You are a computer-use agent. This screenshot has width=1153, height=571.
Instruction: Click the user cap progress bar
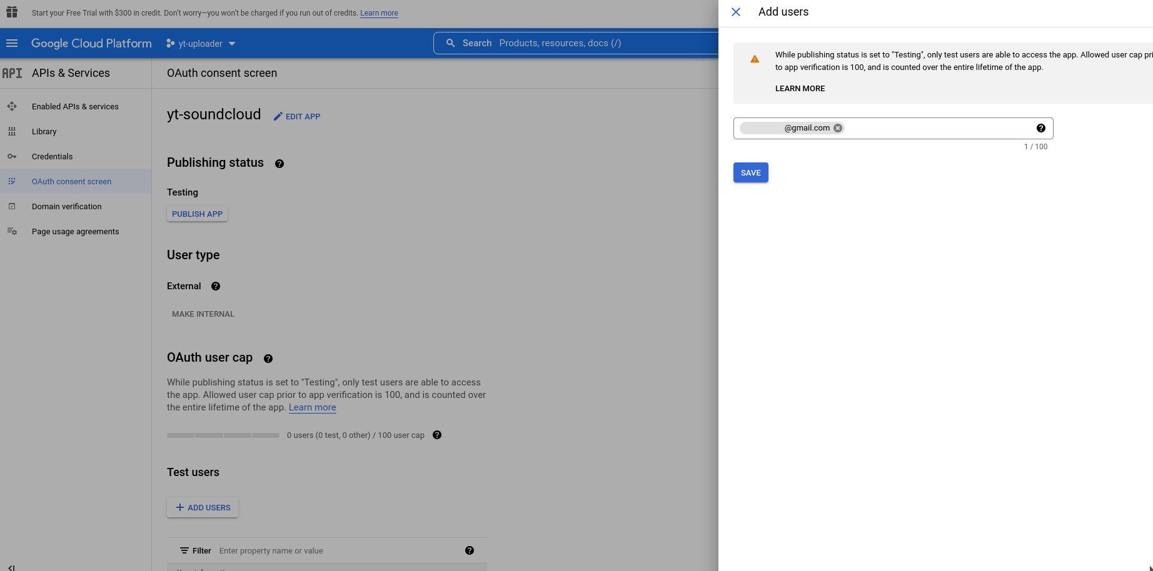coord(223,435)
